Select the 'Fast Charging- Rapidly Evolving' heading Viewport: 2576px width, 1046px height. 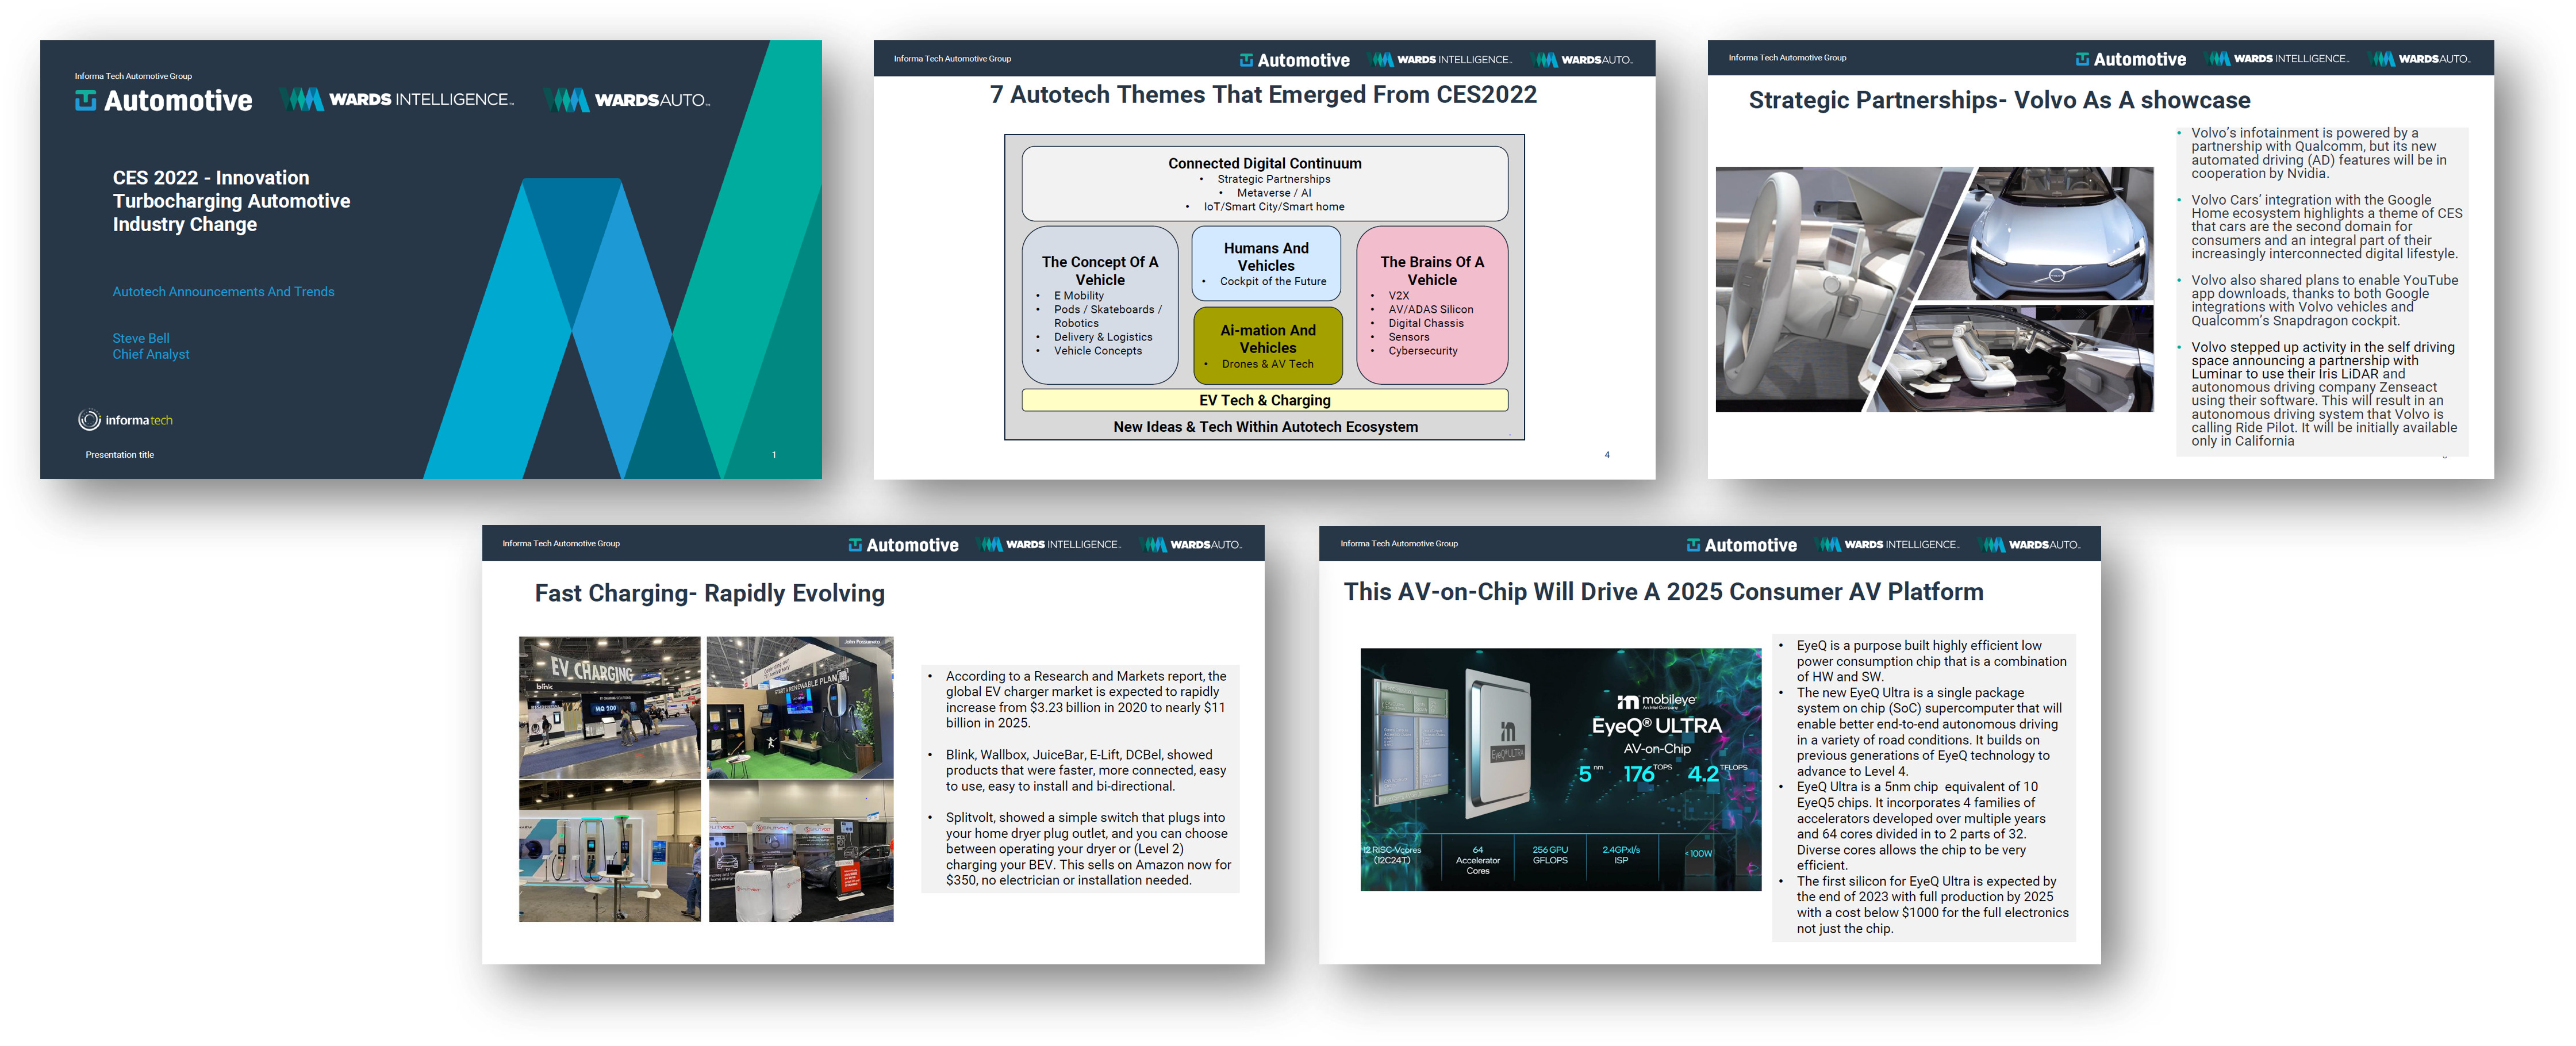[710, 594]
